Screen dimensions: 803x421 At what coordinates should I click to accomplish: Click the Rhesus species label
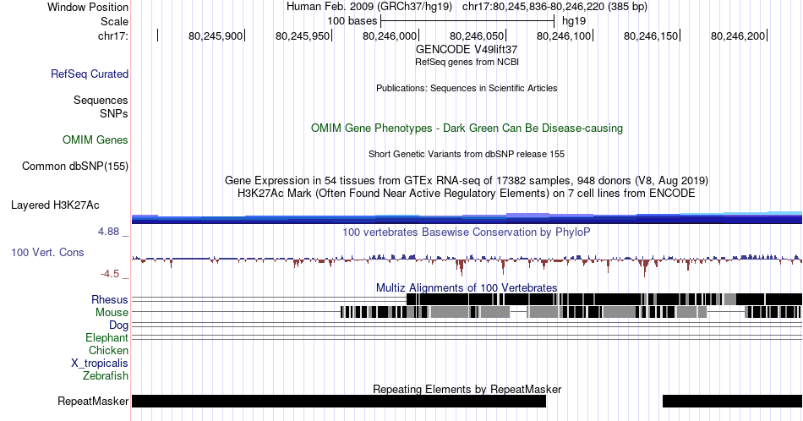[110, 299]
